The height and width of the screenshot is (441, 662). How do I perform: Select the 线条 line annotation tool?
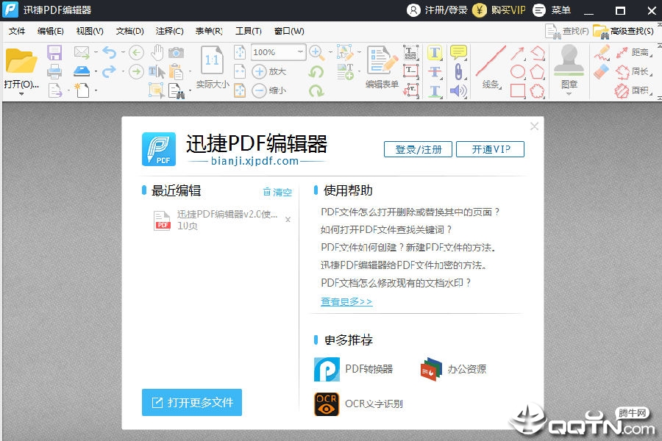[x=488, y=60]
